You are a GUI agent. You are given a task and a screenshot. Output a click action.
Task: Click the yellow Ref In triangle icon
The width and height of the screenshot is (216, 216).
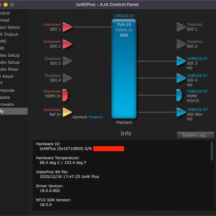point(67,112)
